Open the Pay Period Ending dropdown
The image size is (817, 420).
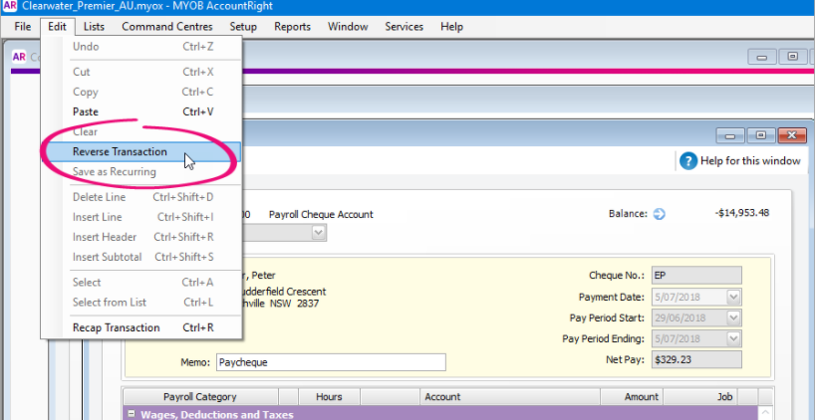click(x=733, y=338)
